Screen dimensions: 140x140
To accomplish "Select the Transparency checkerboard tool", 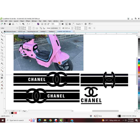I will (2, 78).
